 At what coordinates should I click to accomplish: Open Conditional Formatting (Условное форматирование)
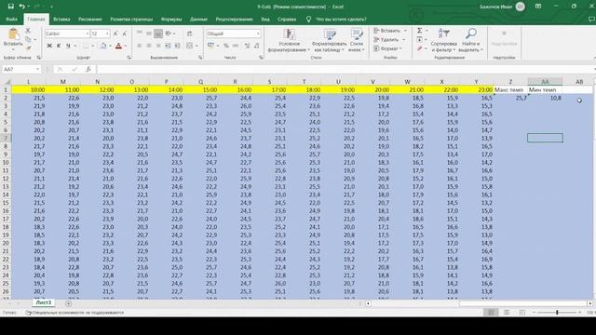(289, 40)
